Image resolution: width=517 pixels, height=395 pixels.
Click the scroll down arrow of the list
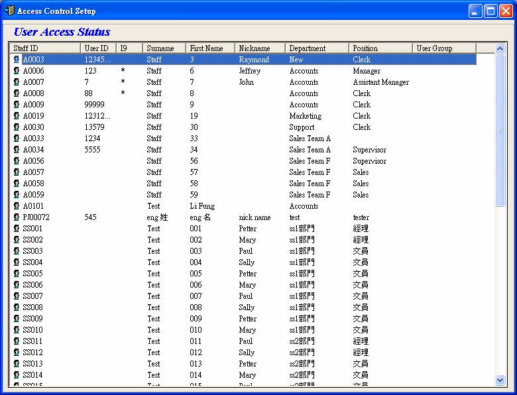[500, 380]
